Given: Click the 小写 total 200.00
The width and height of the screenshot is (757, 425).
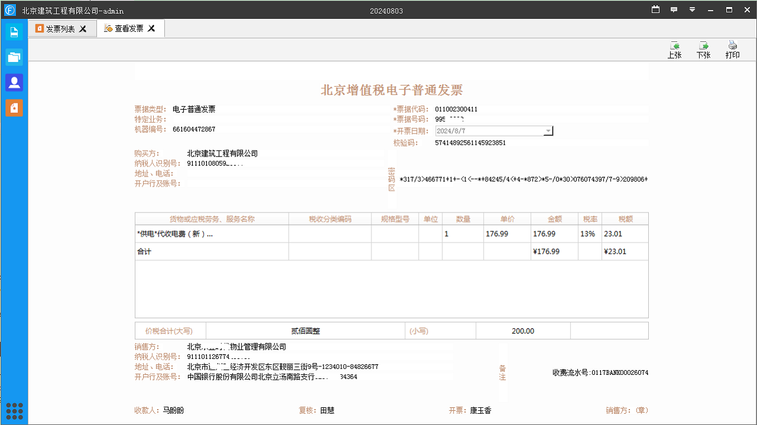Looking at the screenshot, I should coord(523,331).
